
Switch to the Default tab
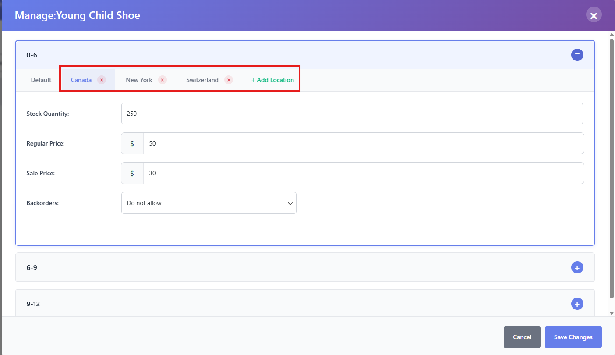click(41, 80)
